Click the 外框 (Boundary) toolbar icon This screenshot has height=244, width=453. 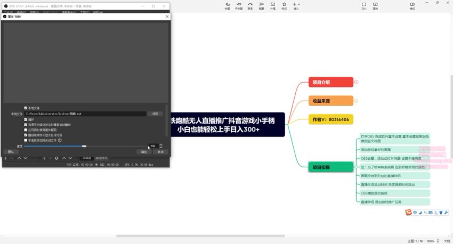(273, 5)
